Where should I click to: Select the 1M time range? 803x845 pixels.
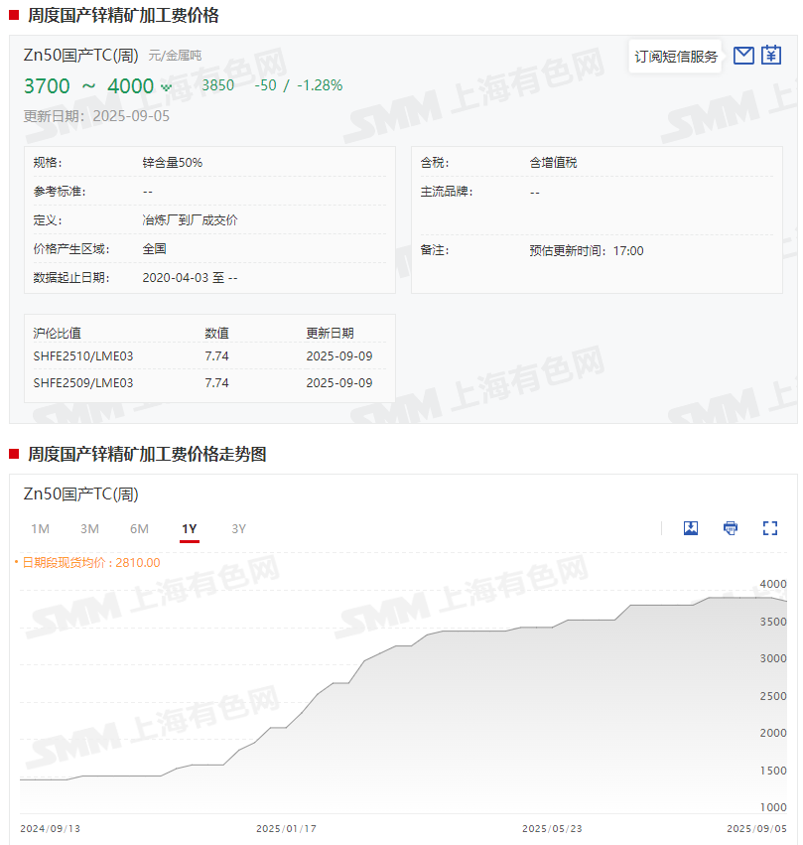(40, 529)
